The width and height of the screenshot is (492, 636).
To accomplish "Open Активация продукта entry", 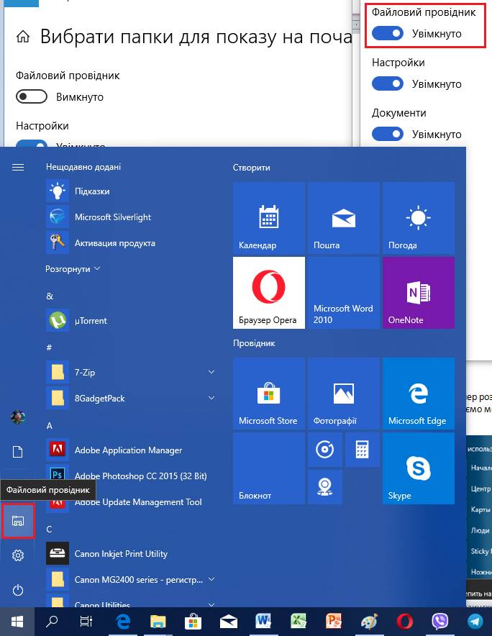I will click(132, 243).
